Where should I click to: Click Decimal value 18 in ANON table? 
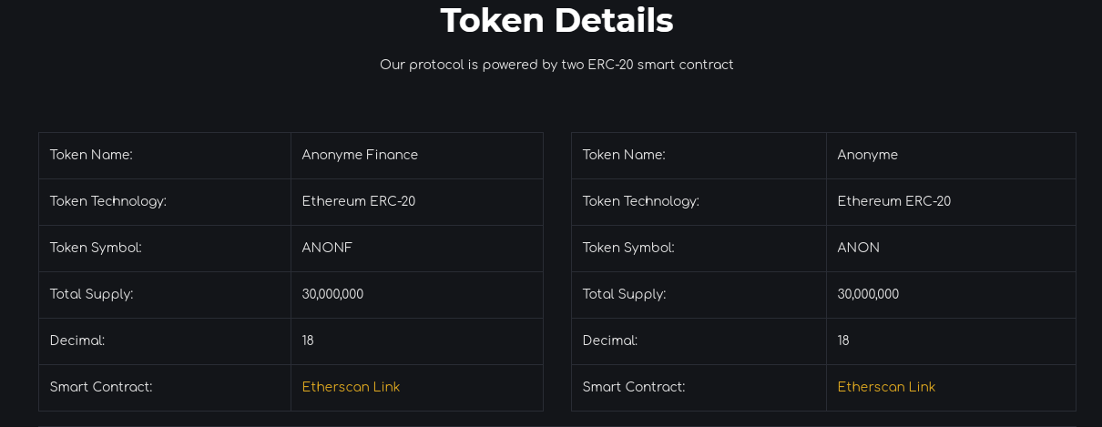(843, 341)
